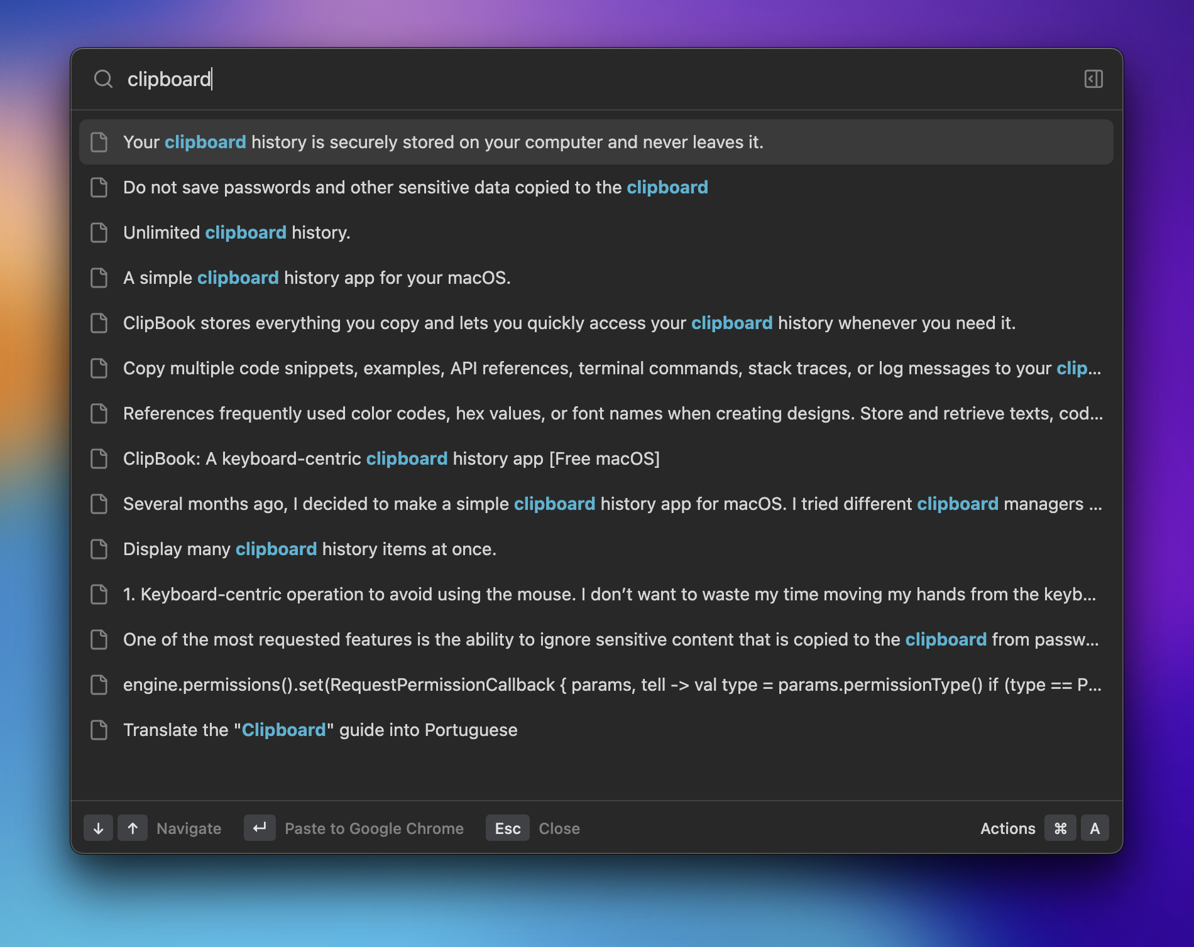Click document icon beside 'ClipBook stores everything'
This screenshot has width=1194, height=947.
click(99, 323)
